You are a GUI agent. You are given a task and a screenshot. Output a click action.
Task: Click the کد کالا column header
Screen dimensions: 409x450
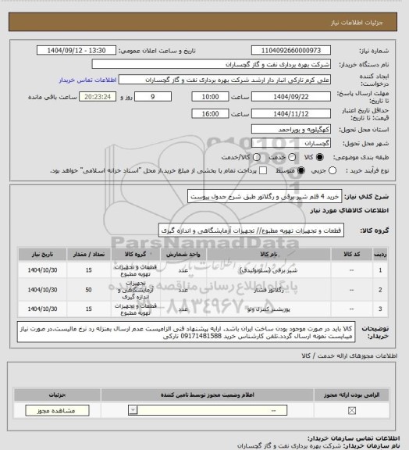point(352,254)
